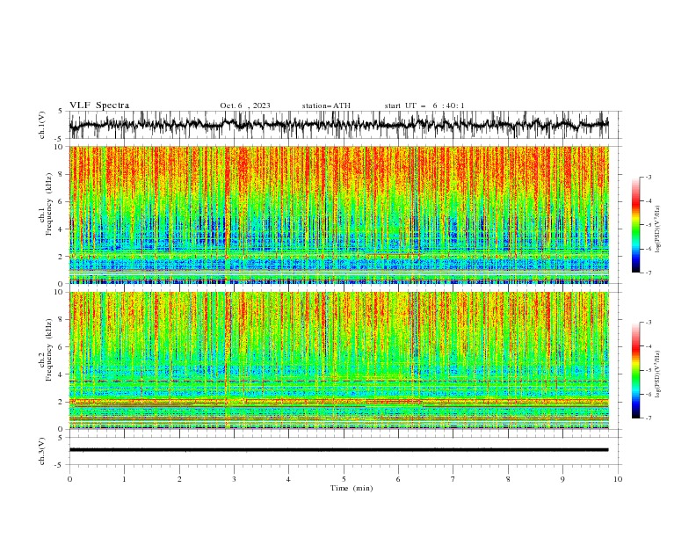Image resolution: width=696 pixels, height=538 pixels.
Task: Click the ch.2 color scale "log(PSD)(V²/Hz)" label
Action: click(657, 374)
